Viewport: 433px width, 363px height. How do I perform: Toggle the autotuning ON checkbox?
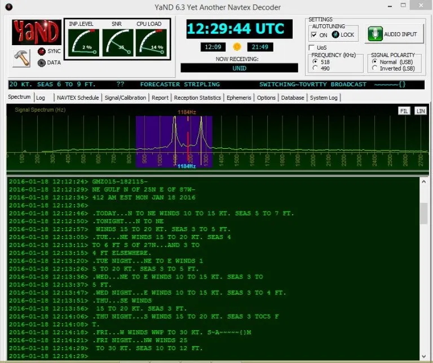[315, 35]
